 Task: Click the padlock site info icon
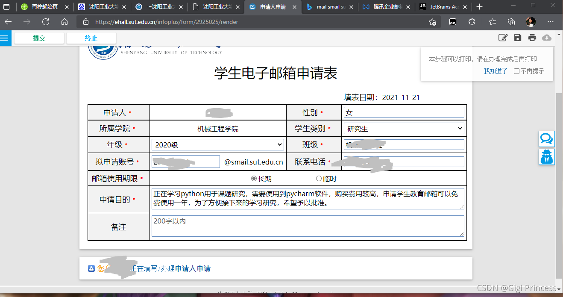(x=86, y=22)
